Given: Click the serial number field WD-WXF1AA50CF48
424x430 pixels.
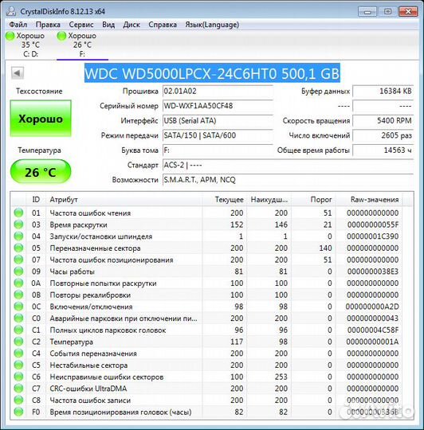Looking at the screenshot, I should (218, 106).
